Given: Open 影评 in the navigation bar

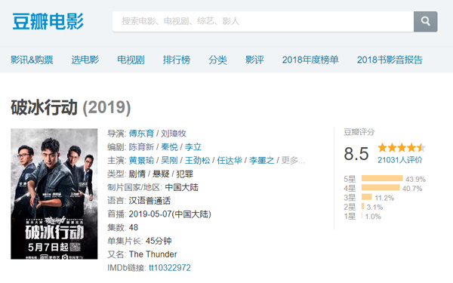Looking at the screenshot, I should coord(254,60).
